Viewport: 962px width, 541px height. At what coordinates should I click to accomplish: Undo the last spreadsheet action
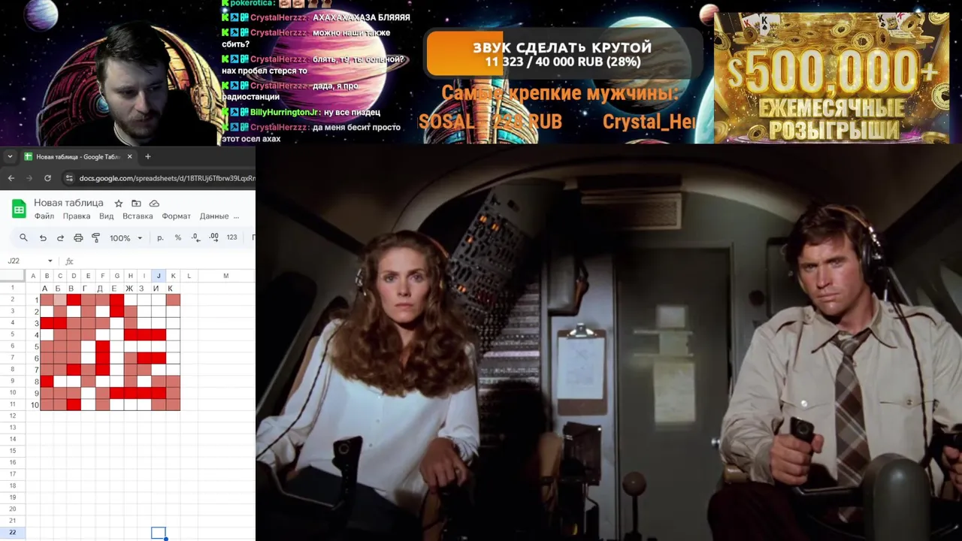pos(43,237)
